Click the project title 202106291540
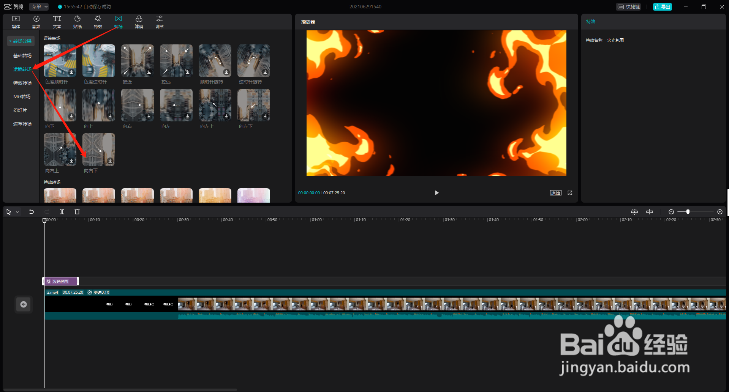This screenshot has width=729, height=392. click(x=365, y=7)
